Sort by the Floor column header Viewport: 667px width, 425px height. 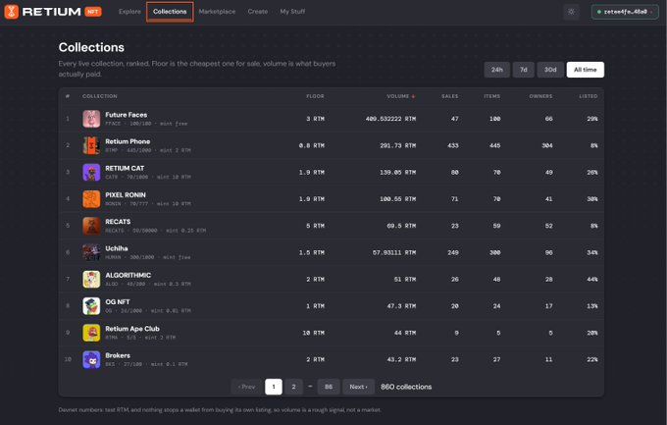pyautogui.click(x=315, y=96)
